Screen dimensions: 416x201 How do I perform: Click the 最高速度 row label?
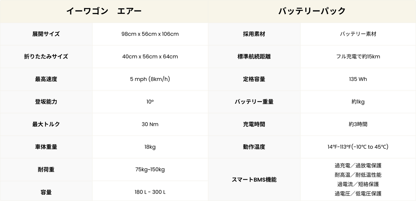[x=46, y=79]
